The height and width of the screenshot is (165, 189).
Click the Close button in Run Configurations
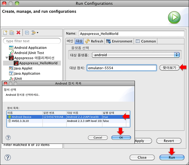[142, 157]
